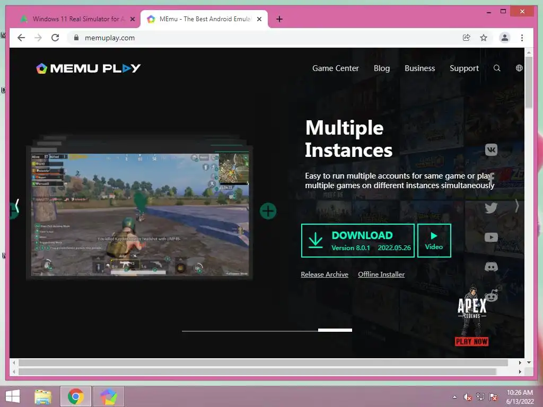543x407 pixels.
Task: Open the VK social icon
Action: coord(491,150)
